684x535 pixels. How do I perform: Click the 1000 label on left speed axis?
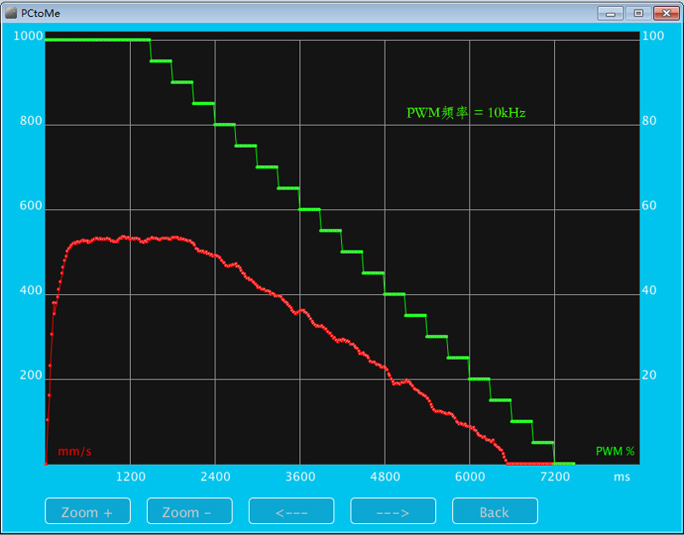point(28,36)
